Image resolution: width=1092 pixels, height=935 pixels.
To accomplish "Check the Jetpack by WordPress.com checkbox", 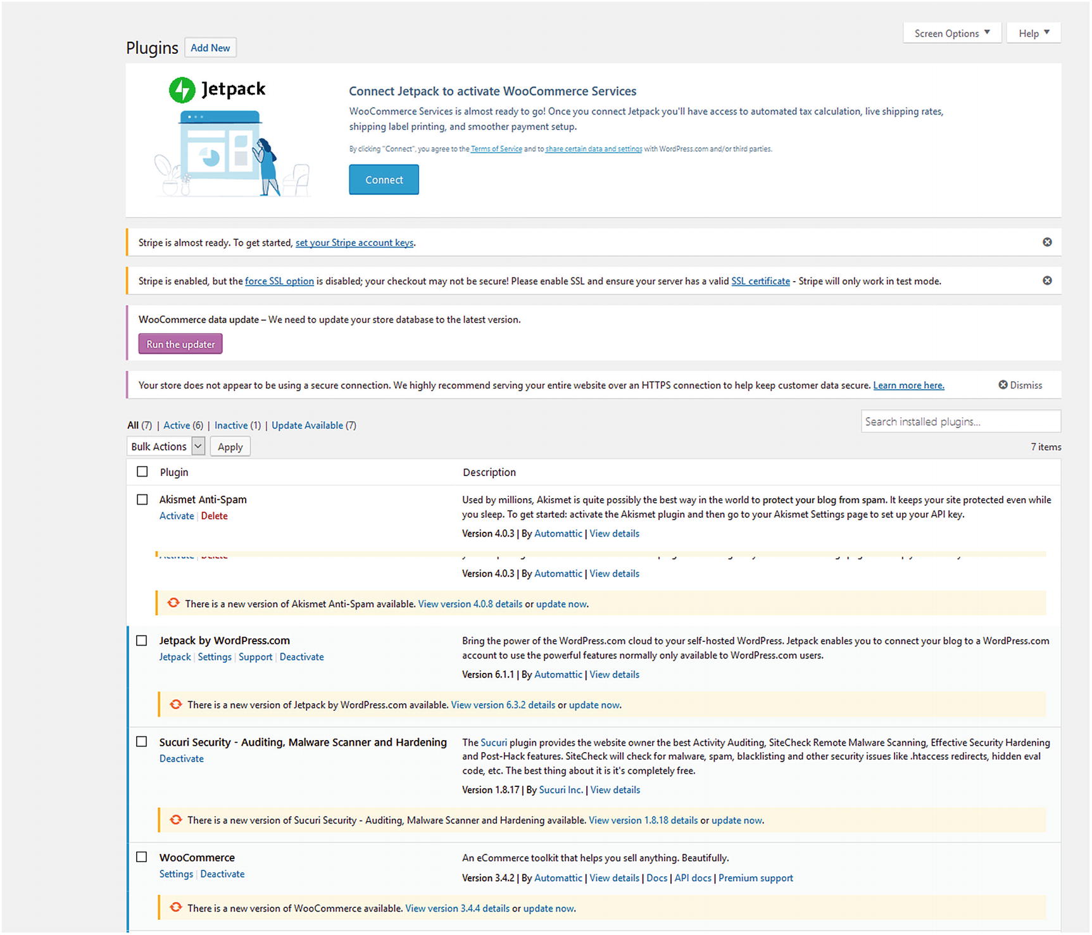I will point(142,641).
